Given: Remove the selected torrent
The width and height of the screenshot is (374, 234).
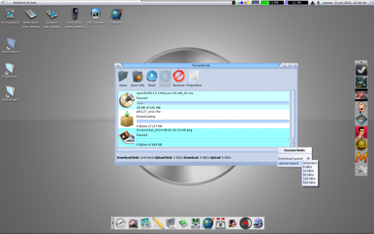Looking at the screenshot, I should coord(178,78).
